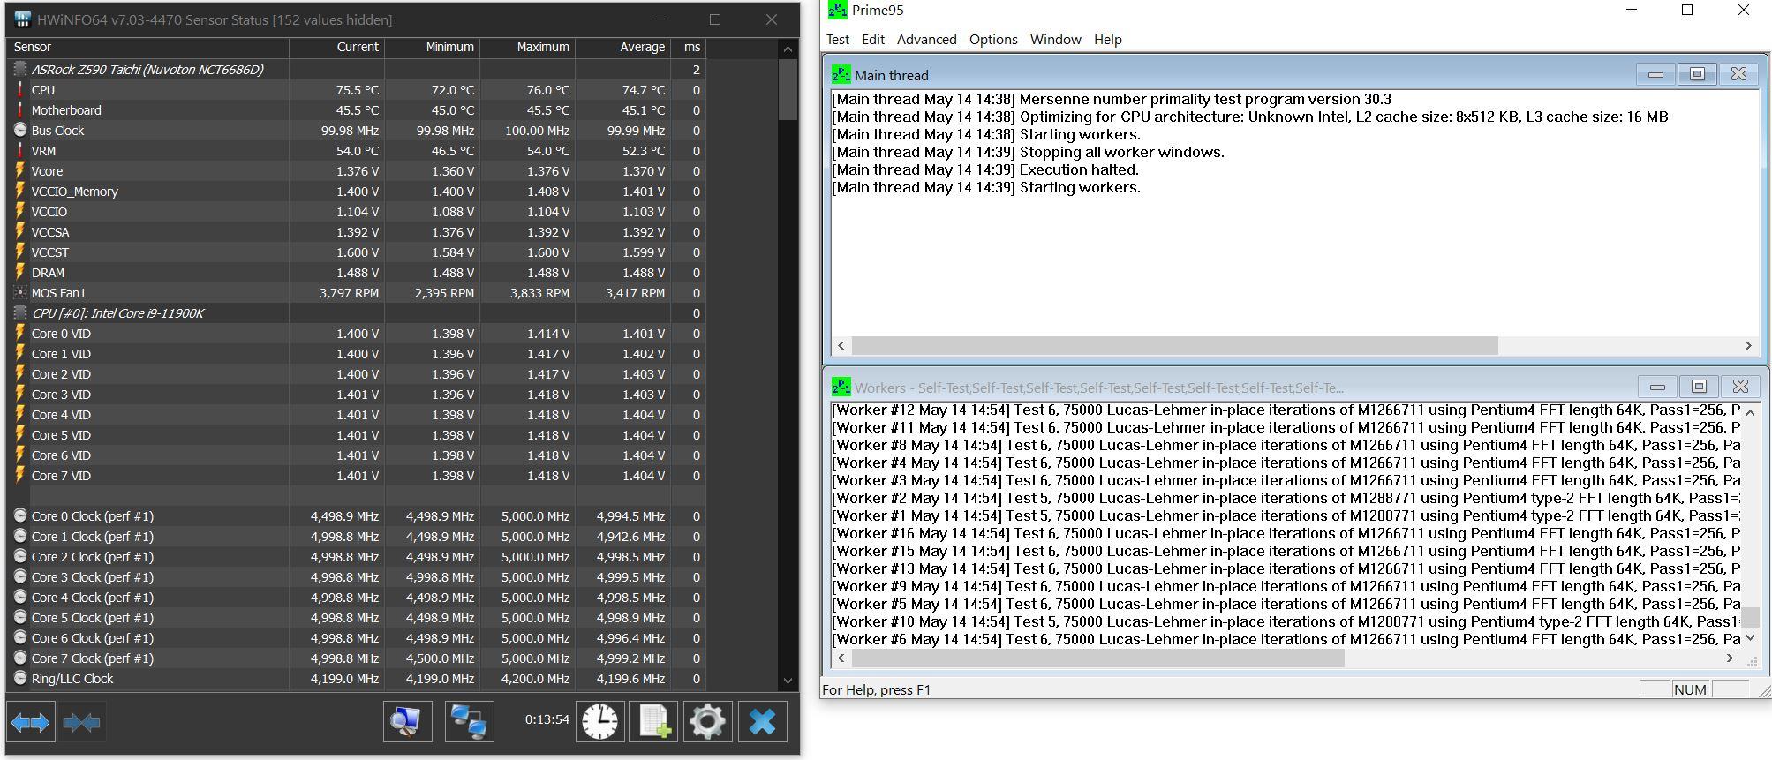1772x760 pixels.
Task: Sort by Sensor column header
Action: (148, 48)
